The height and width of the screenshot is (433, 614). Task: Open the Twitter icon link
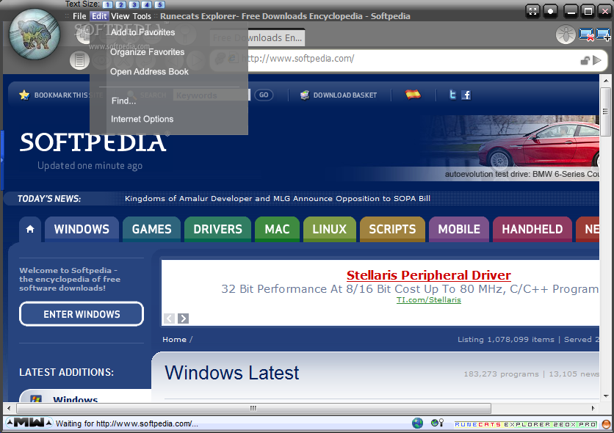pos(452,95)
